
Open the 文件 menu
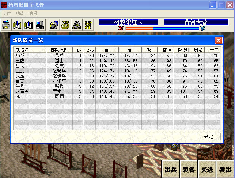(7, 14)
